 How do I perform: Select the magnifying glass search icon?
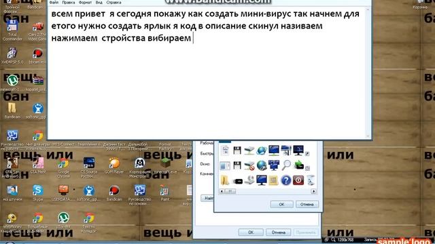tap(286, 165)
